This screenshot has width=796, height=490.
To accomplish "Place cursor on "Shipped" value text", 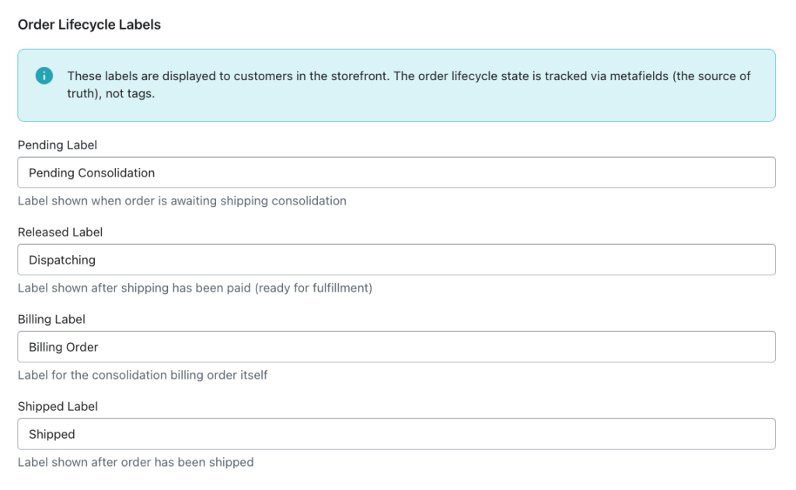I will pos(52,434).
